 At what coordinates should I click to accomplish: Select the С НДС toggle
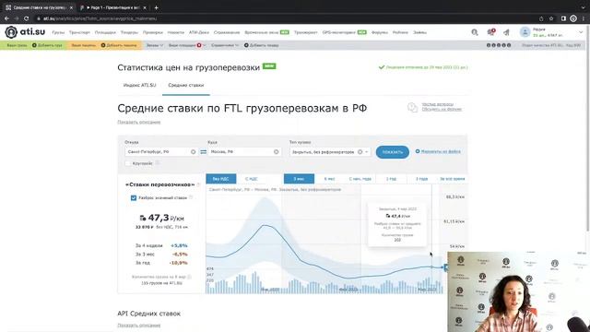(x=252, y=179)
